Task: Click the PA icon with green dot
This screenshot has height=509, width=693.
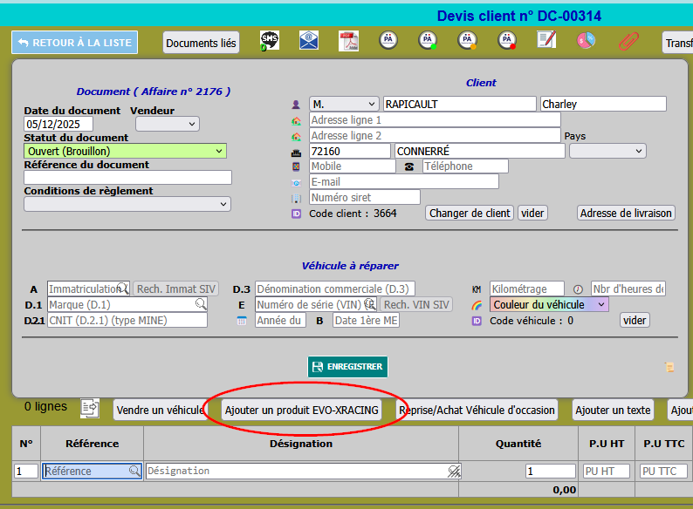Action: pos(428,41)
